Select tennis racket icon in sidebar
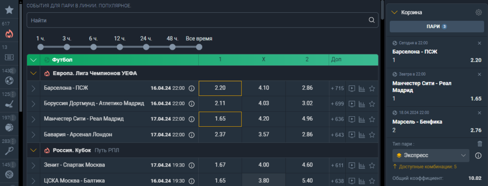This screenshot has width=488, height=186. [9, 151]
